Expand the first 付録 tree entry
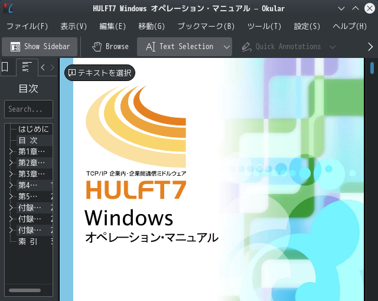Viewport: 378px width, 301px height. pyautogui.click(x=11, y=208)
